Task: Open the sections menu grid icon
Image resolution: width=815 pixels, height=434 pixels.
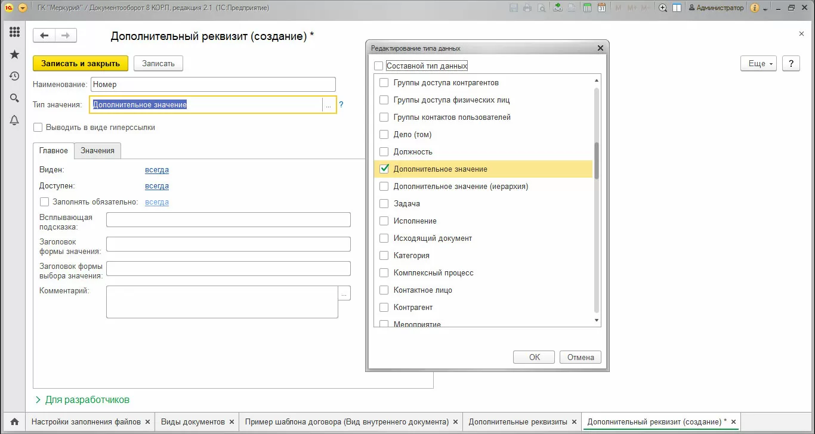Action: [15, 32]
